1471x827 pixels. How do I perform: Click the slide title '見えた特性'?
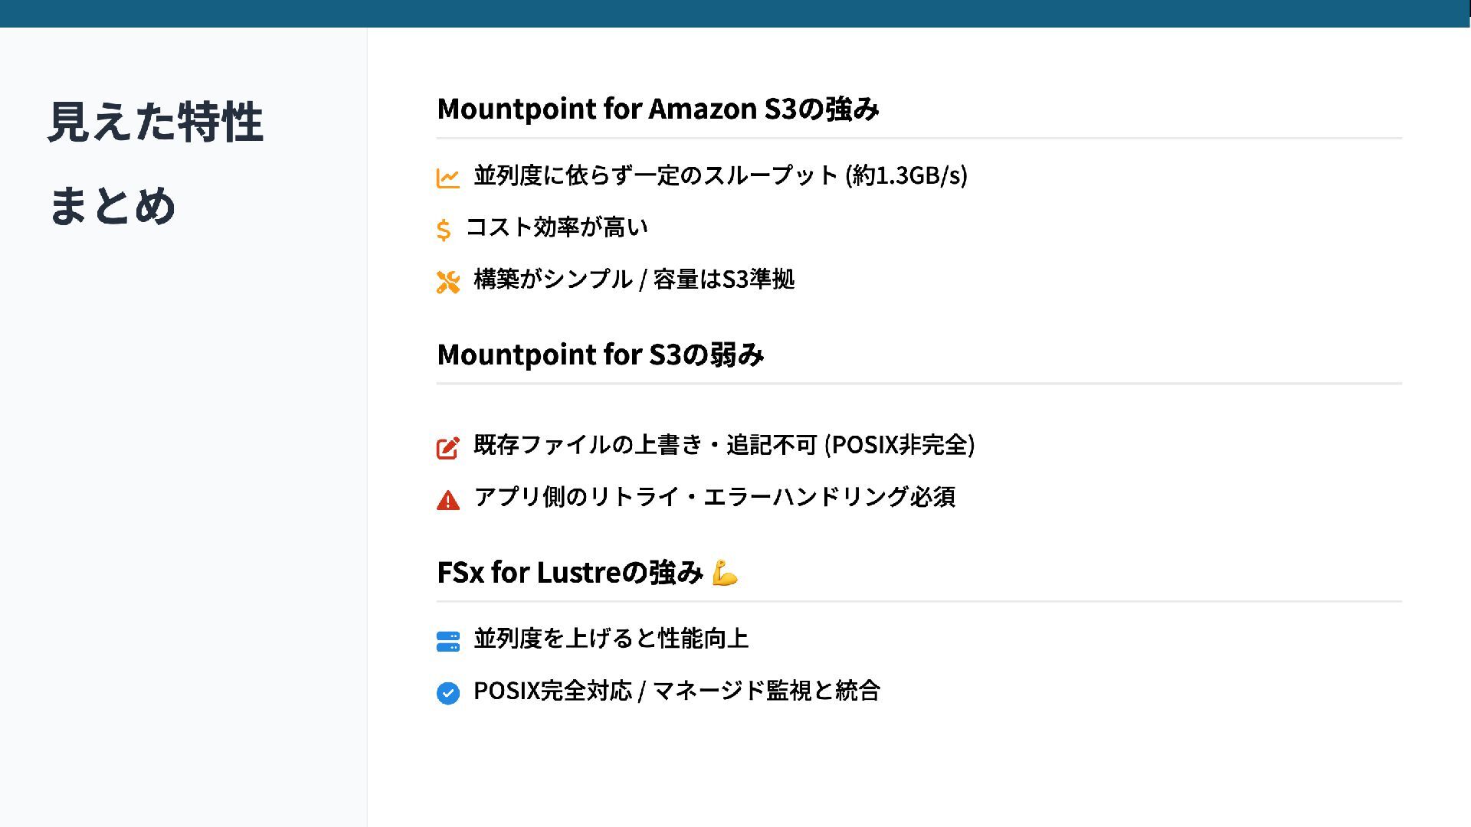click(x=156, y=122)
